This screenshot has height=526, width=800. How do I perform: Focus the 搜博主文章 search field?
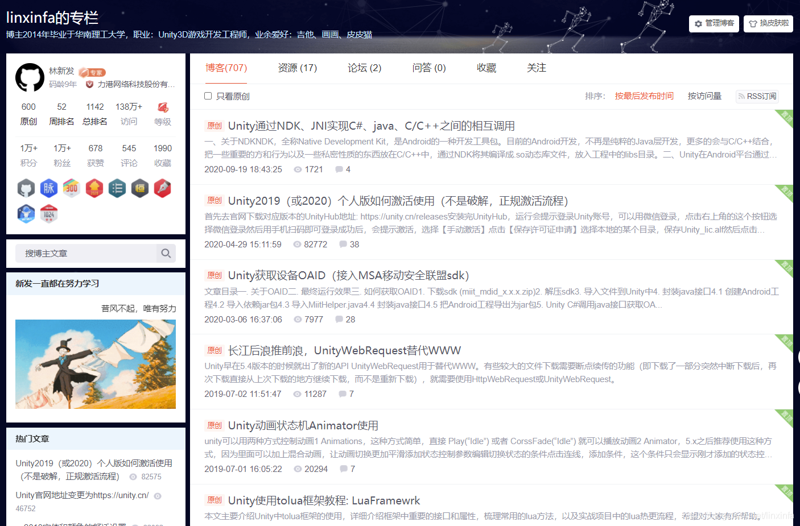click(85, 253)
